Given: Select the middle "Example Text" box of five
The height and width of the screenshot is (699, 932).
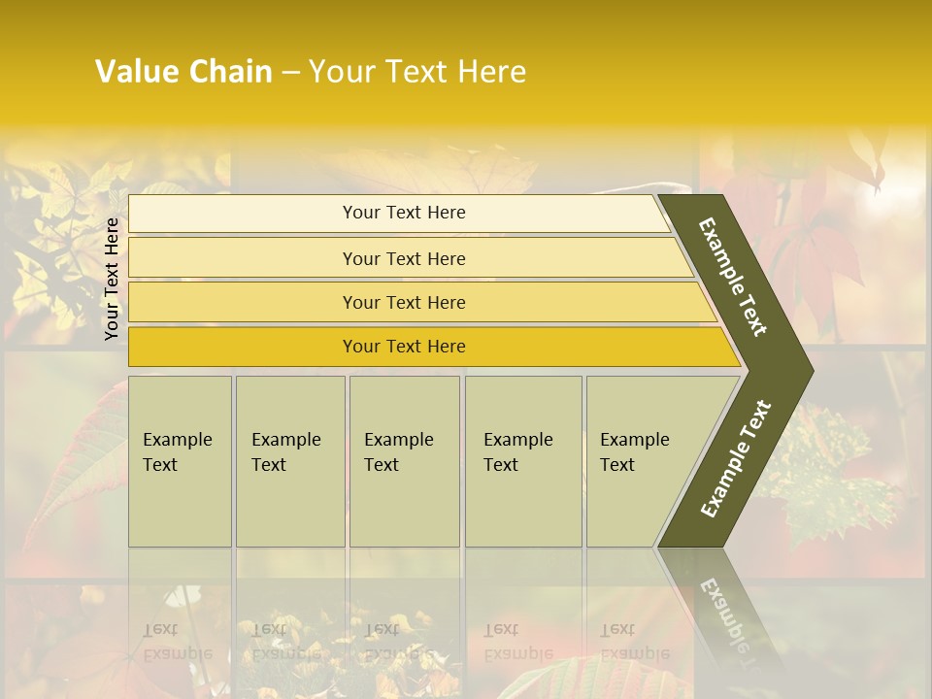Looking at the screenshot, I should click(x=404, y=461).
